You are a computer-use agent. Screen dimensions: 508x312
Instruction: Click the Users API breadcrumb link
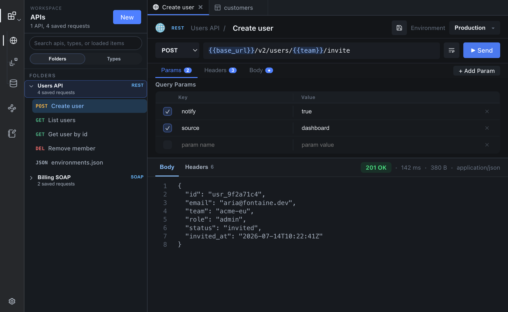tap(205, 28)
